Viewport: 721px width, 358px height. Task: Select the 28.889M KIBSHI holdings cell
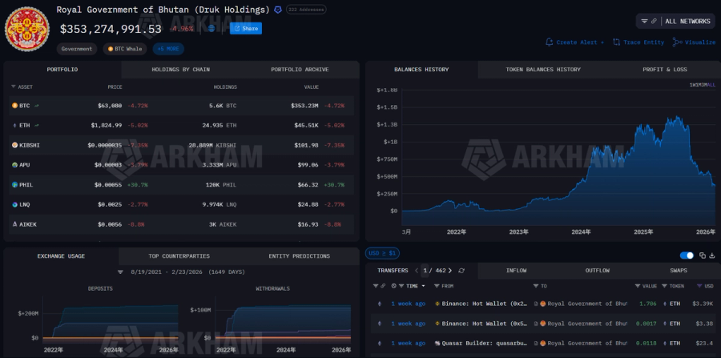tap(212, 145)
